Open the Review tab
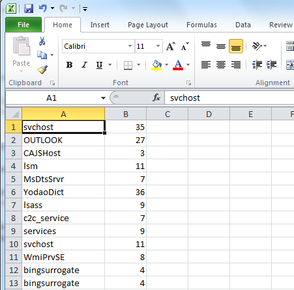 pos(281,25)
